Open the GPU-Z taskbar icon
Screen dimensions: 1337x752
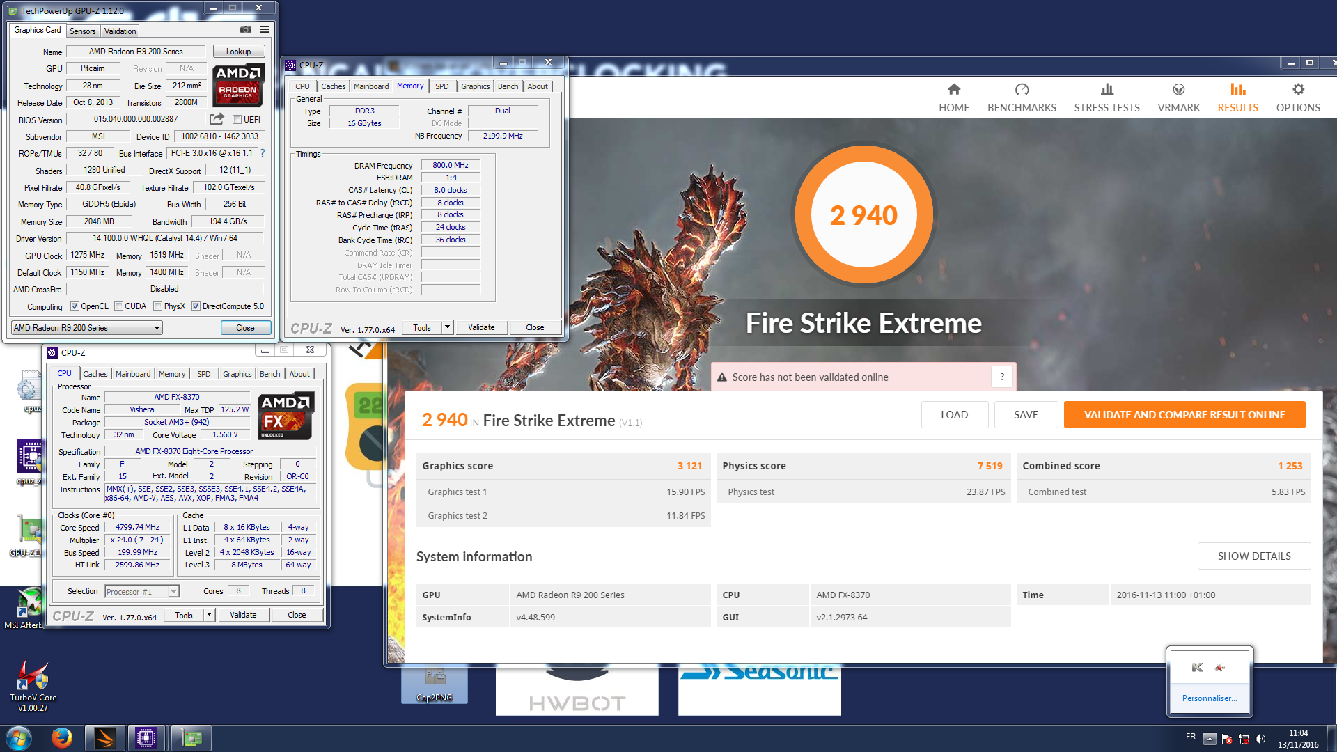coord(191,738)
